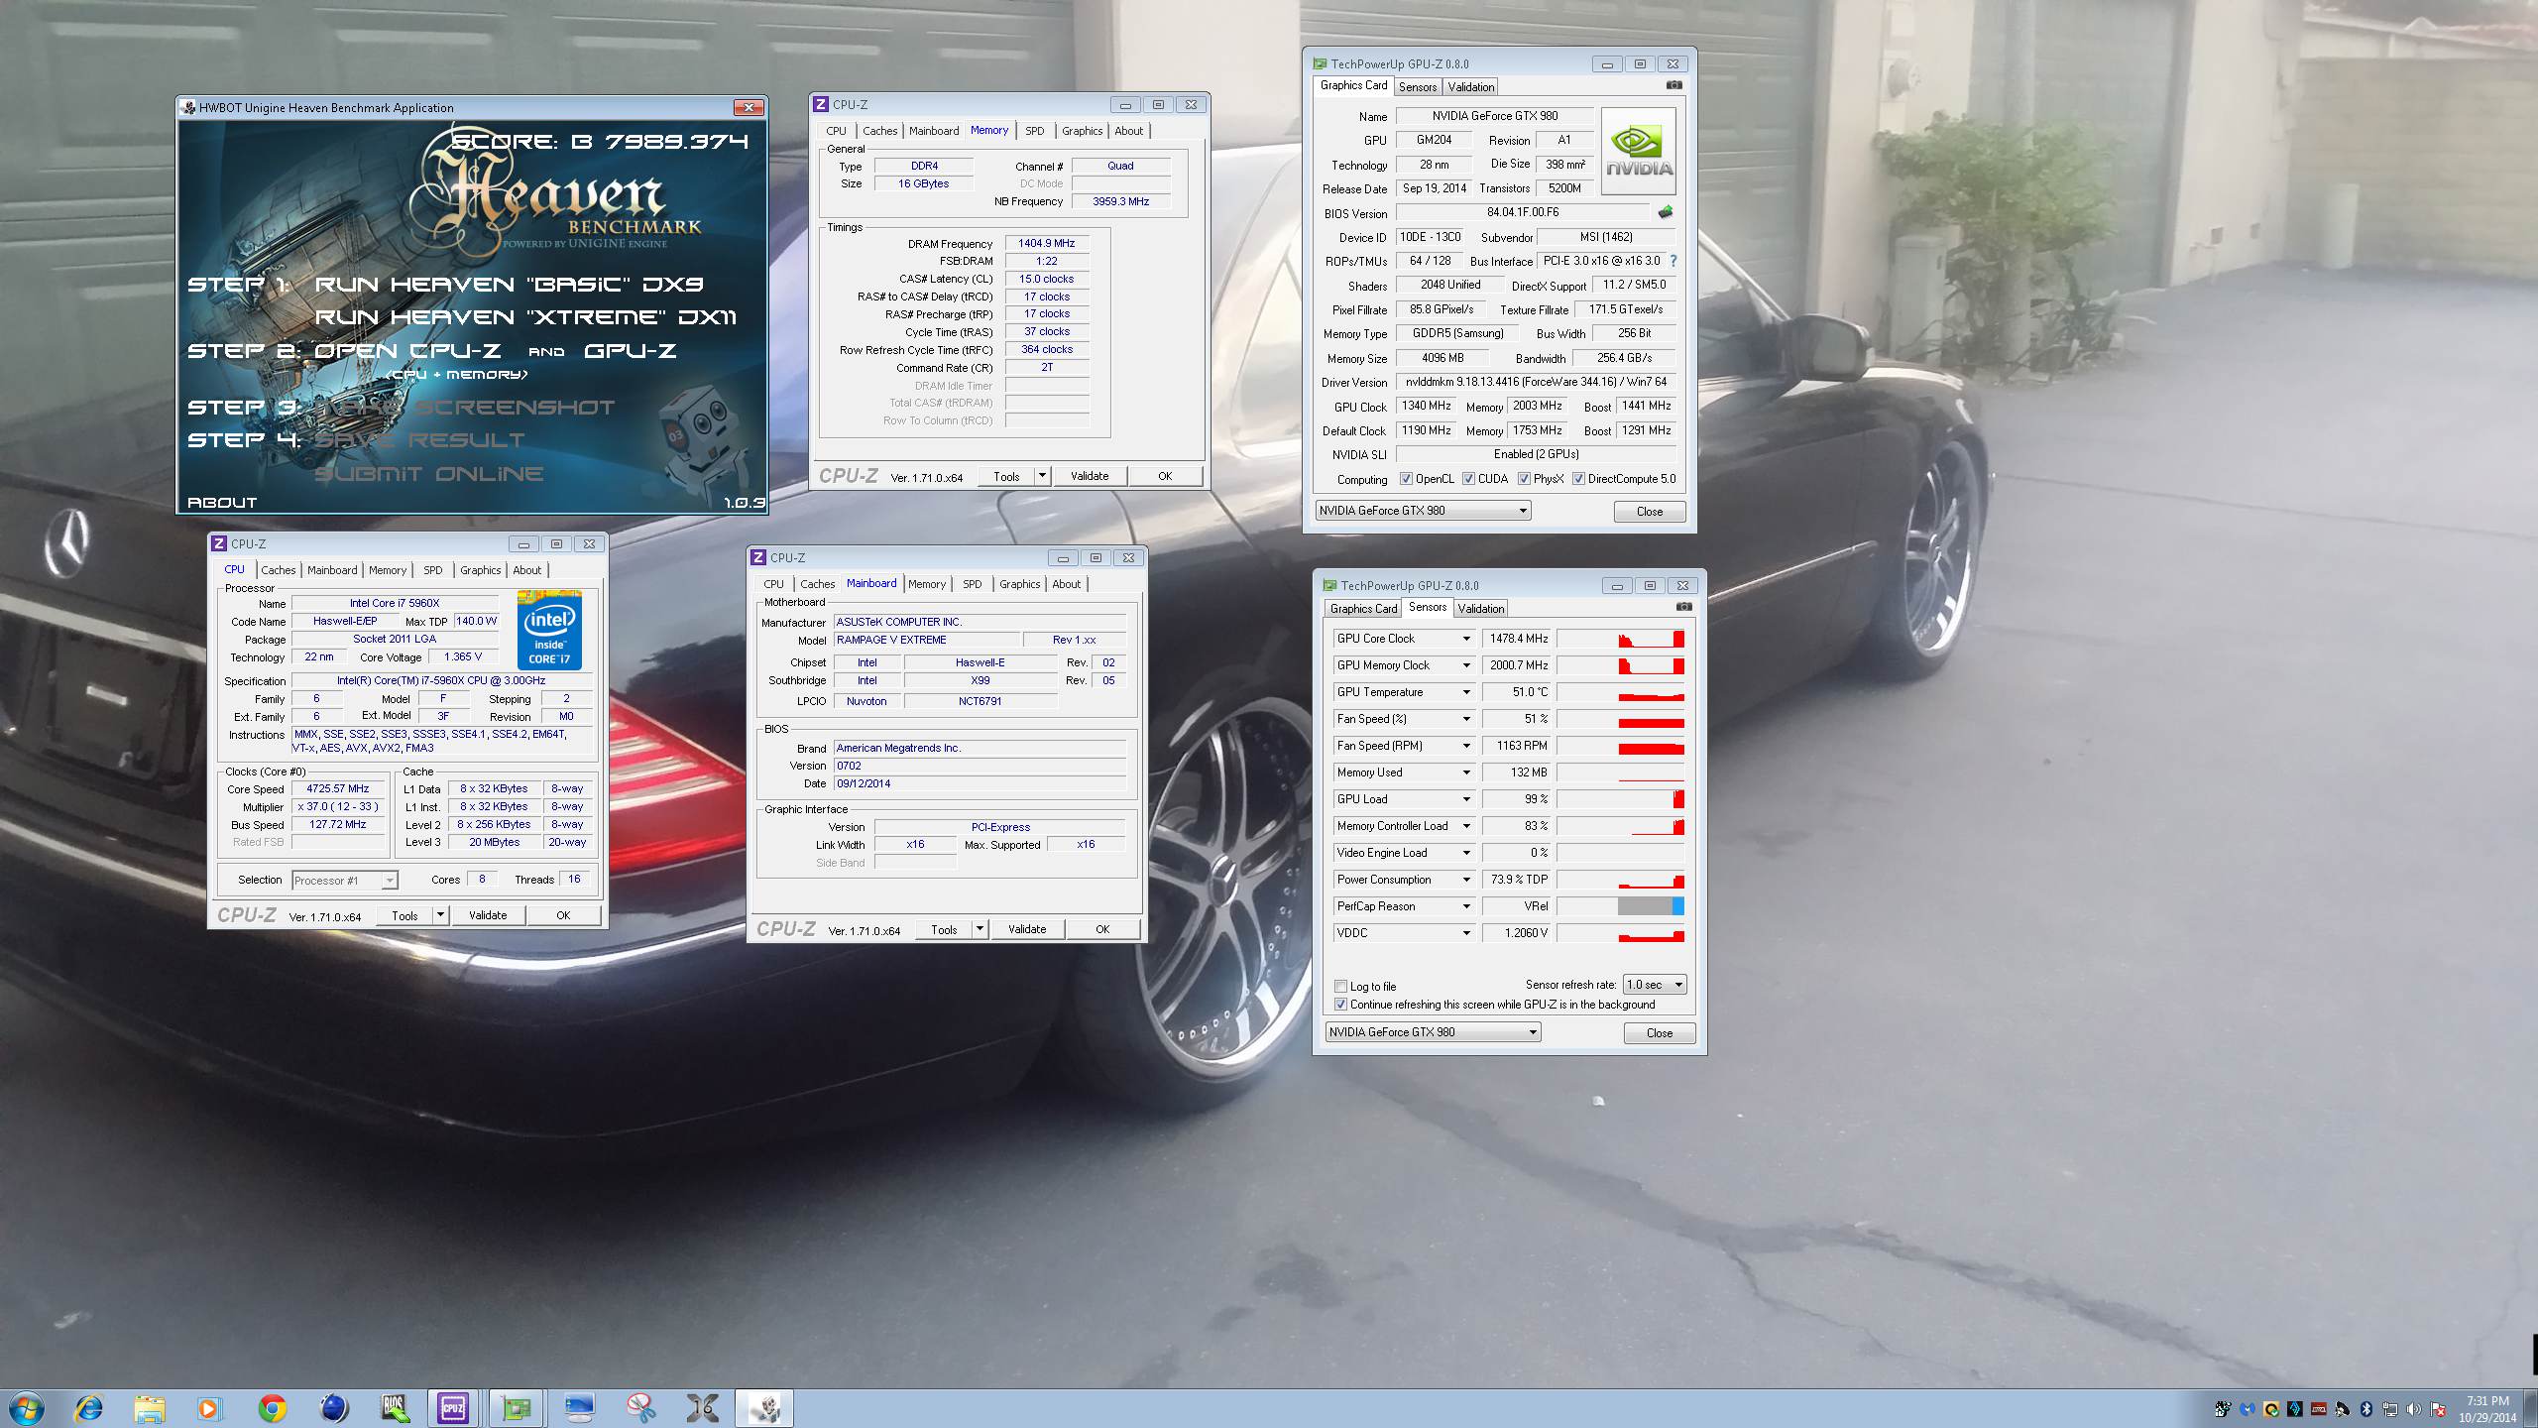This screenshot has width=2538, height=1428.
Task: Click the blue globe icon on taskbar
Action: pyautogui.click(x=334, y=1408)
